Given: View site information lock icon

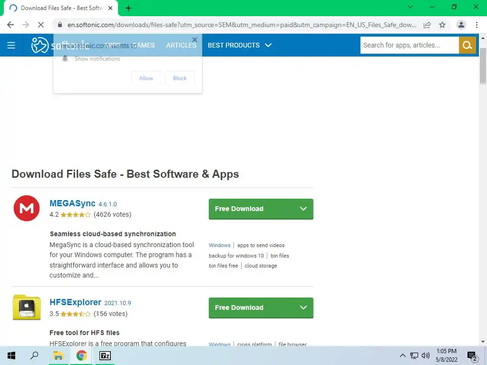Looking at the screenshot, I should tap(60, 25).
